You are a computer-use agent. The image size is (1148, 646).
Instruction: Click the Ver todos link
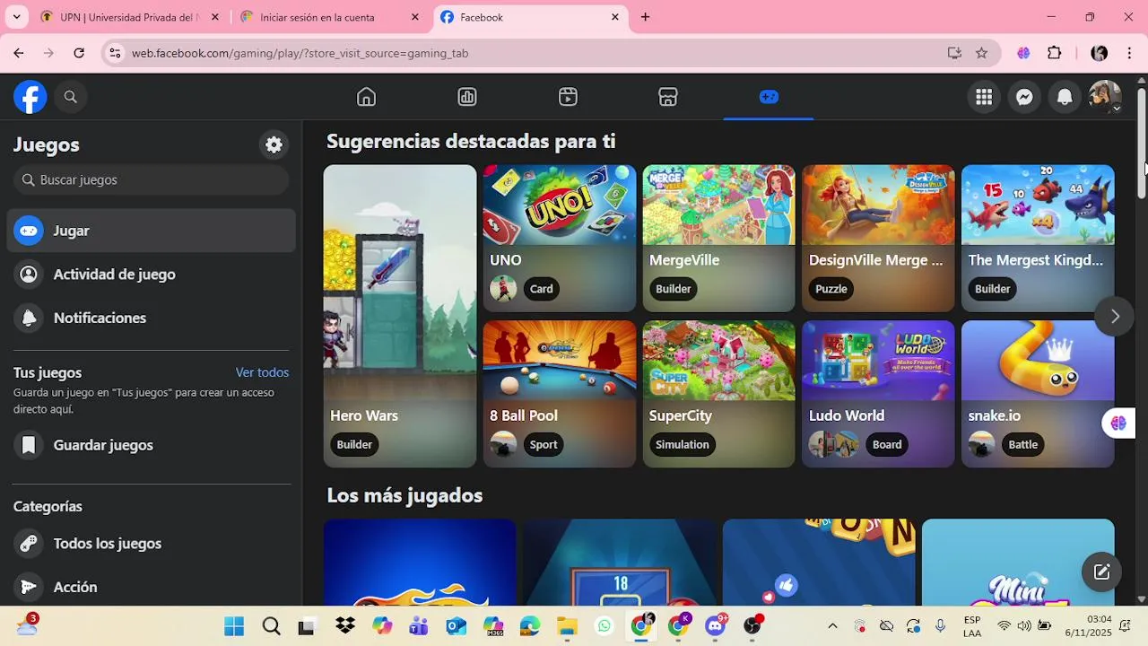click(x=262, y=372)
